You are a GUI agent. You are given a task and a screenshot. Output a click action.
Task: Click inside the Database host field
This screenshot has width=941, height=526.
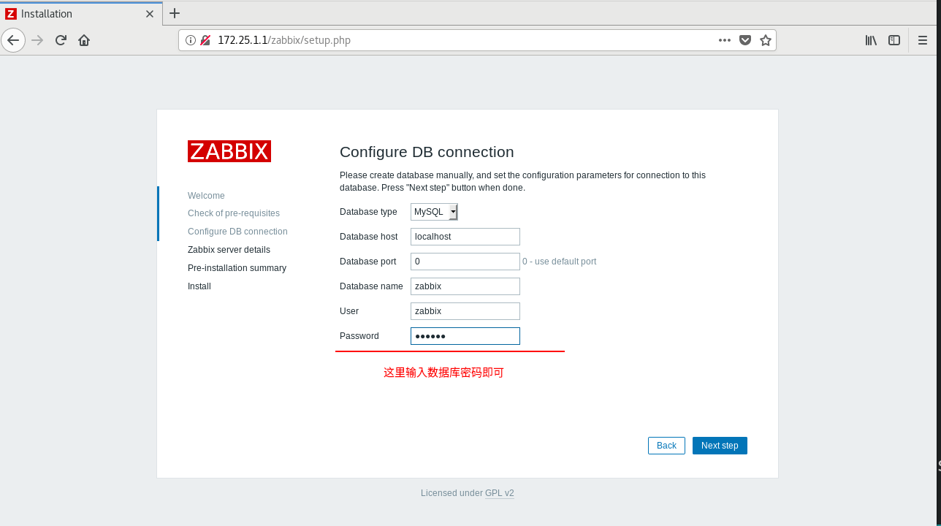tap(465, 236)
